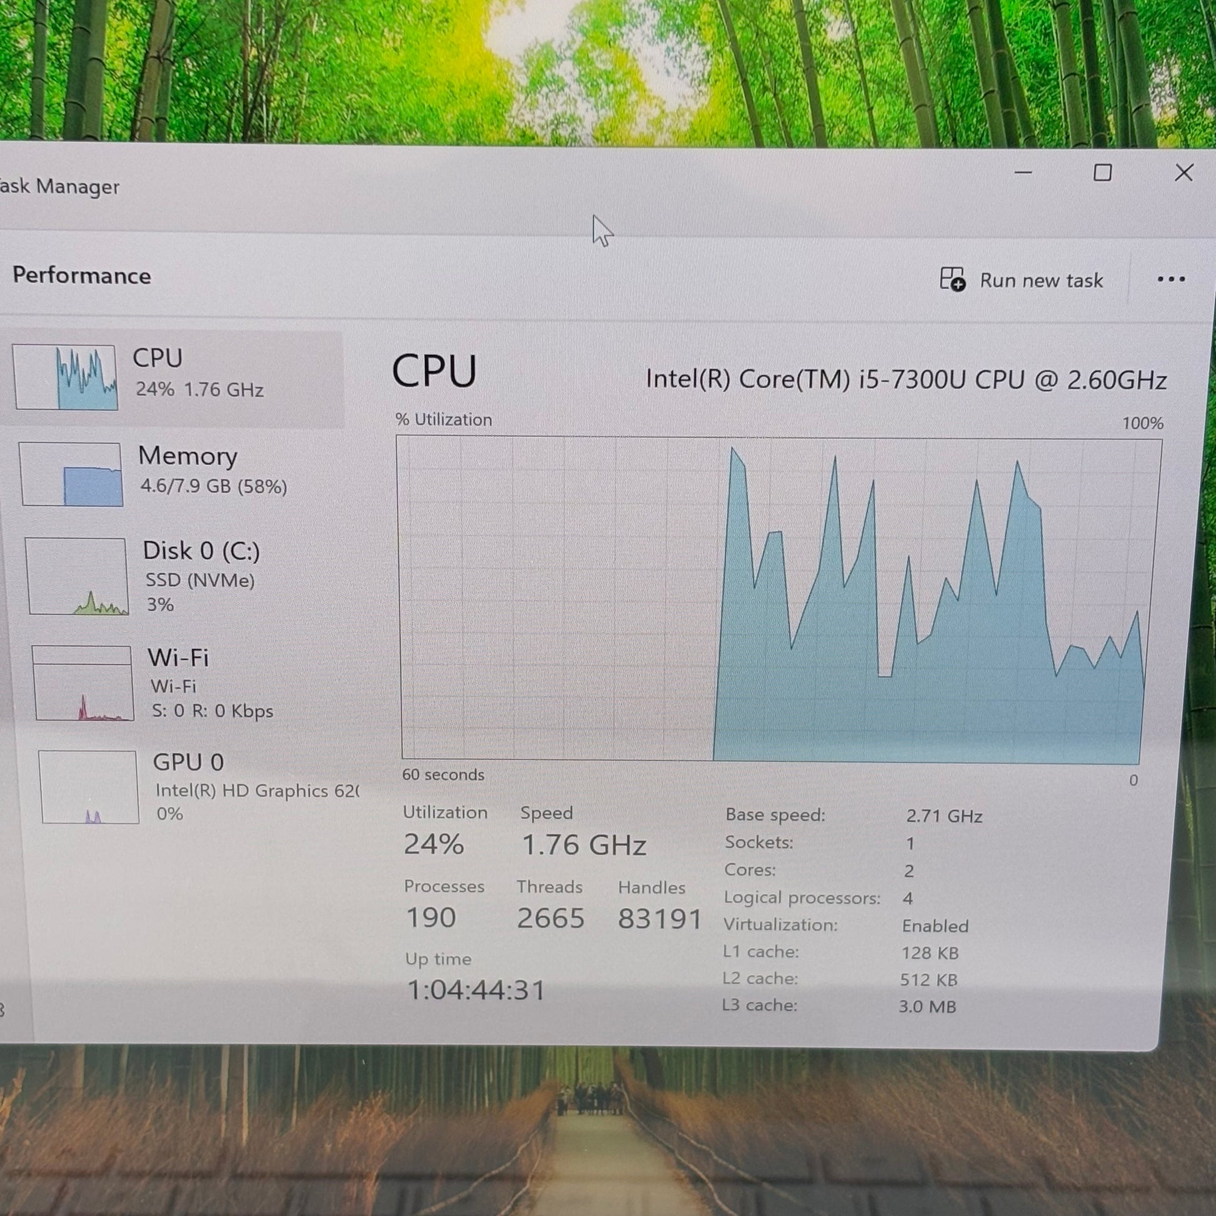The width and height of the screenshot is (1216, 1216).
Task: Select the Wi-Fi S: 0 R: 0 Kbps entry
Action: (212, 710)
